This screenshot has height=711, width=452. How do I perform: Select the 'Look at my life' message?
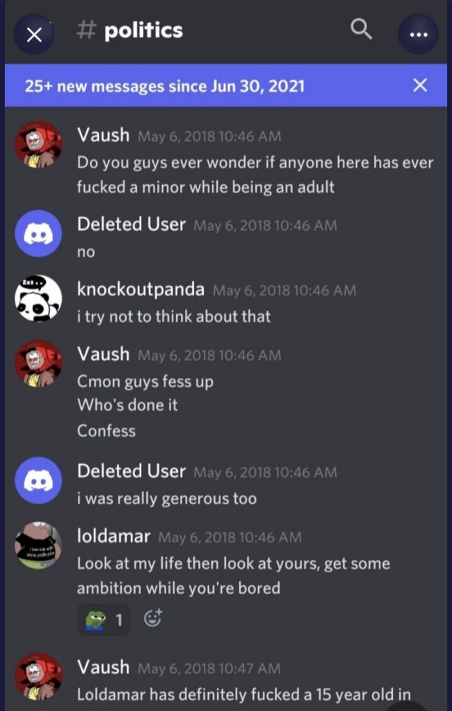coord(233,576)
